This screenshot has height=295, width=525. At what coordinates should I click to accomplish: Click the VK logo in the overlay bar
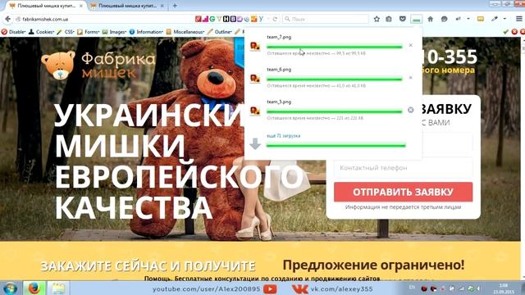[x=299, y=289]
